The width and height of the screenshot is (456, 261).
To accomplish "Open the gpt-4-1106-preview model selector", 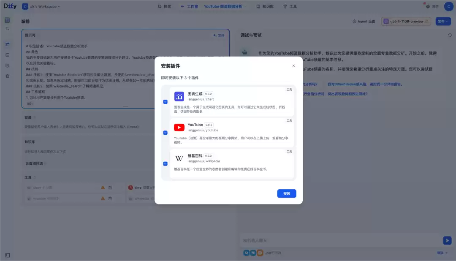I will pyautogui.click(x=406, y=21).
